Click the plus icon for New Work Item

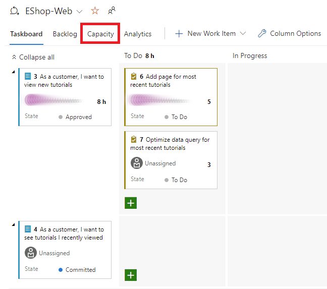tap(179, 34)
